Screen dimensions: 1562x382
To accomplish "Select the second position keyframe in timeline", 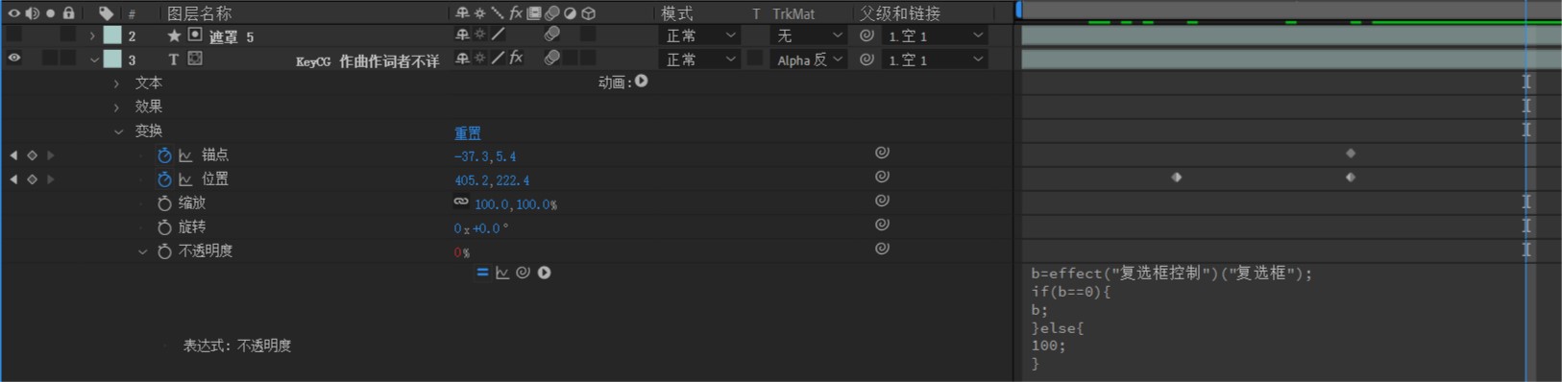I will [1351, 178].
